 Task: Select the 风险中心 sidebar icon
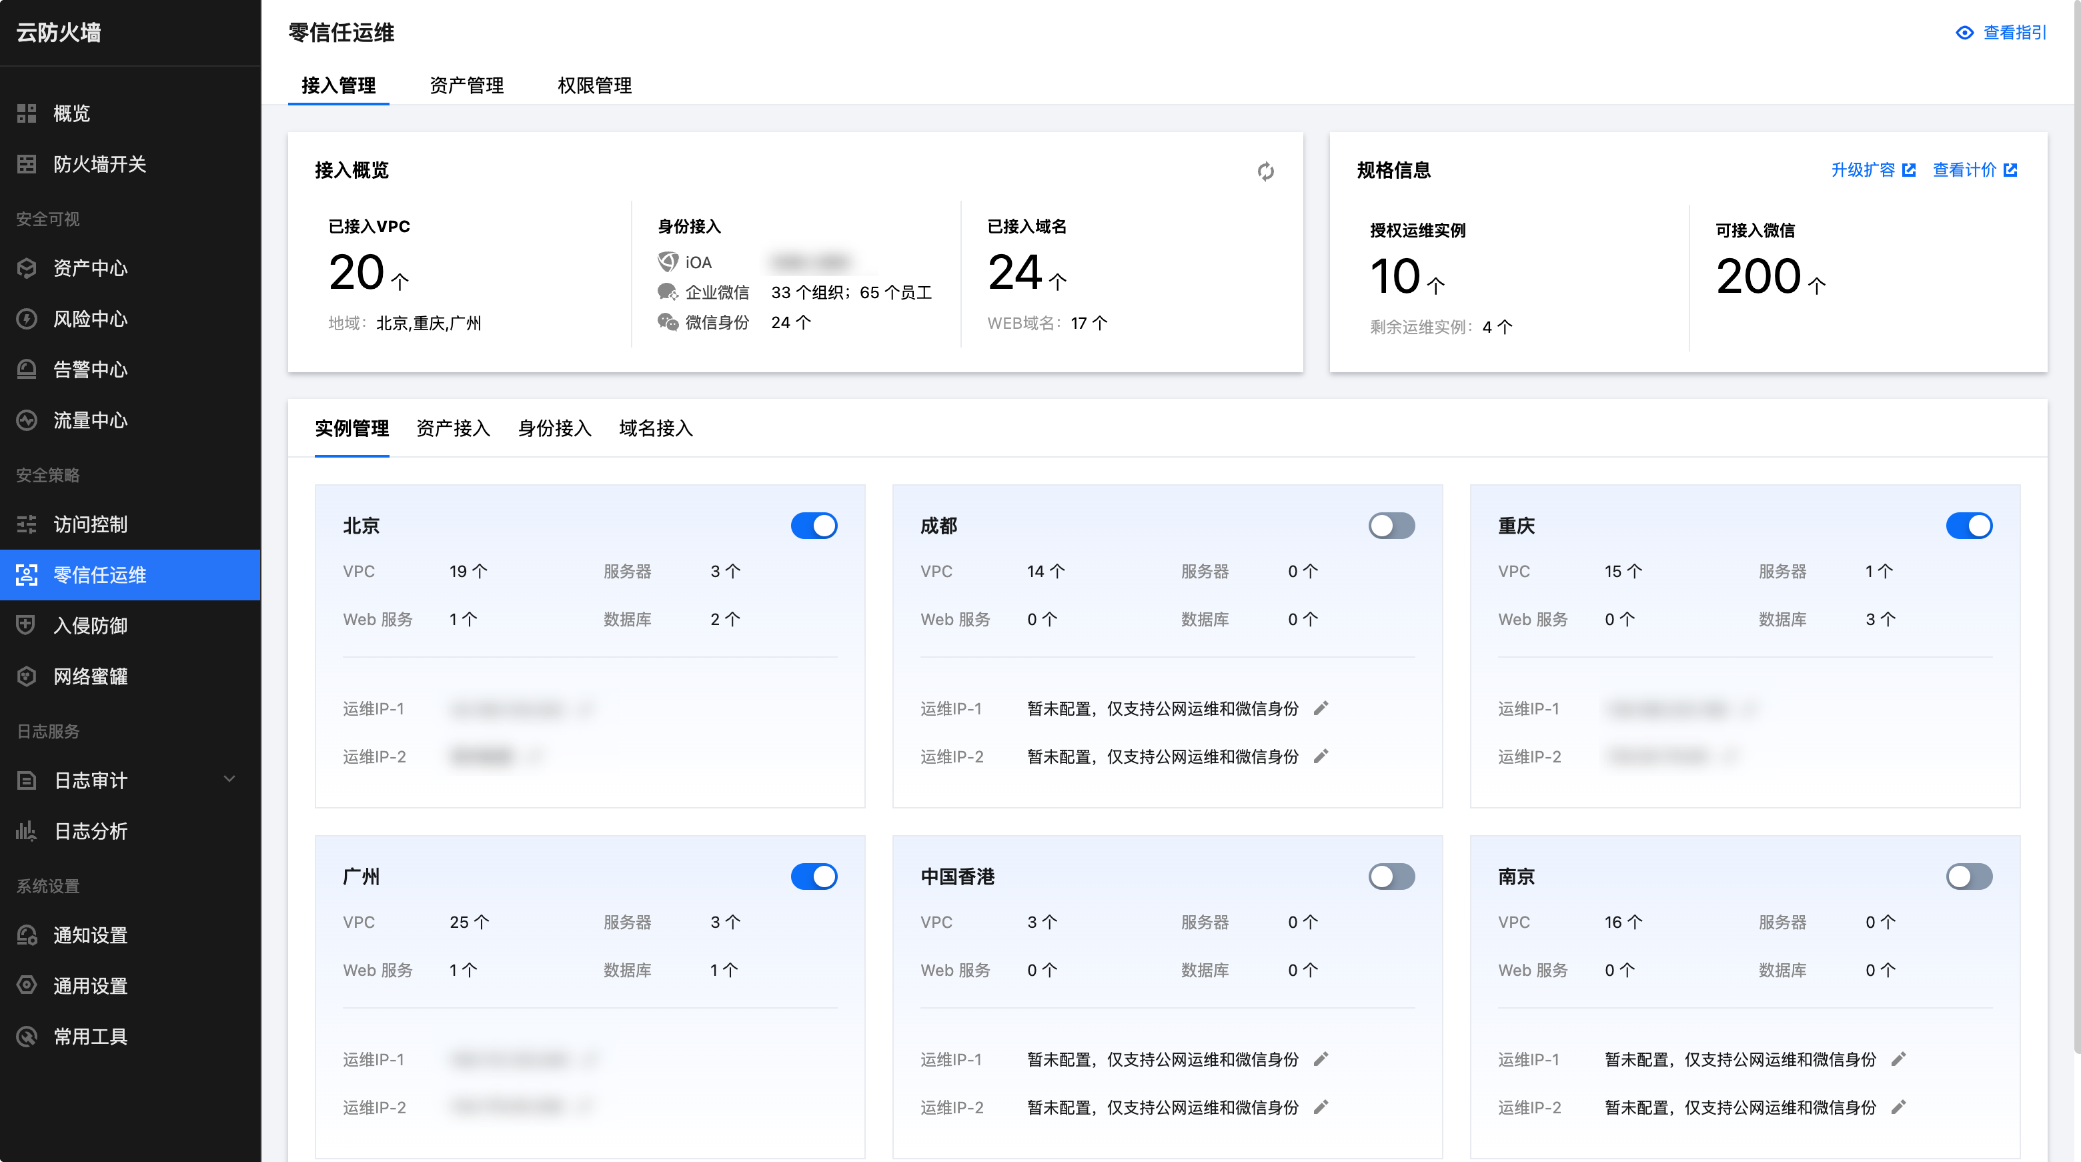27,320
